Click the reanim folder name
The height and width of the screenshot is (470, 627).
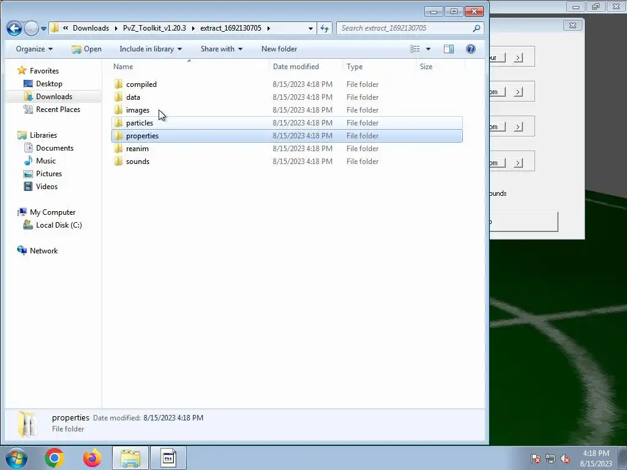point(137,148)
